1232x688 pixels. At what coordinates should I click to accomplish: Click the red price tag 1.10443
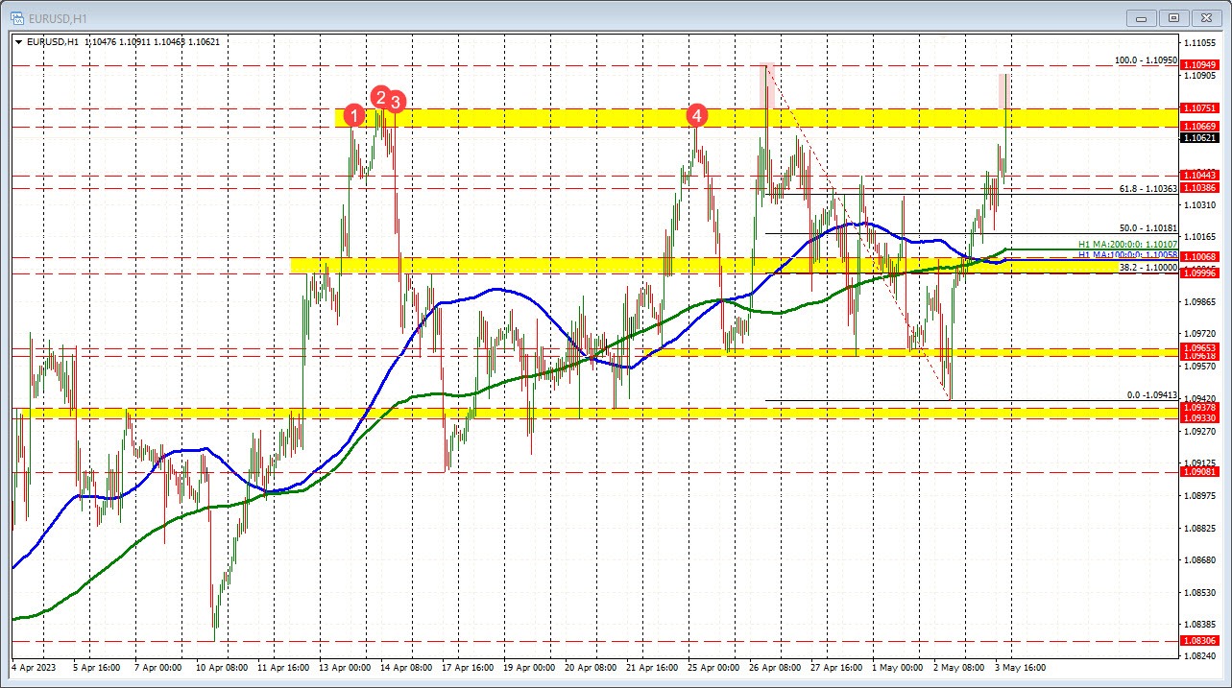pos(1202,176)
